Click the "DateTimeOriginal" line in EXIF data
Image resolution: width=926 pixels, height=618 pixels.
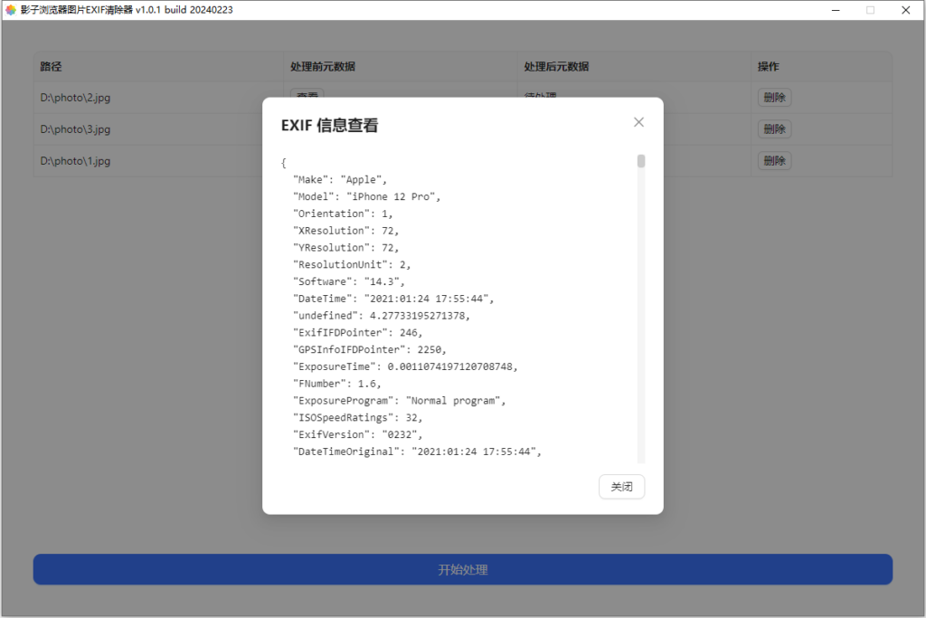pos(417,452)
